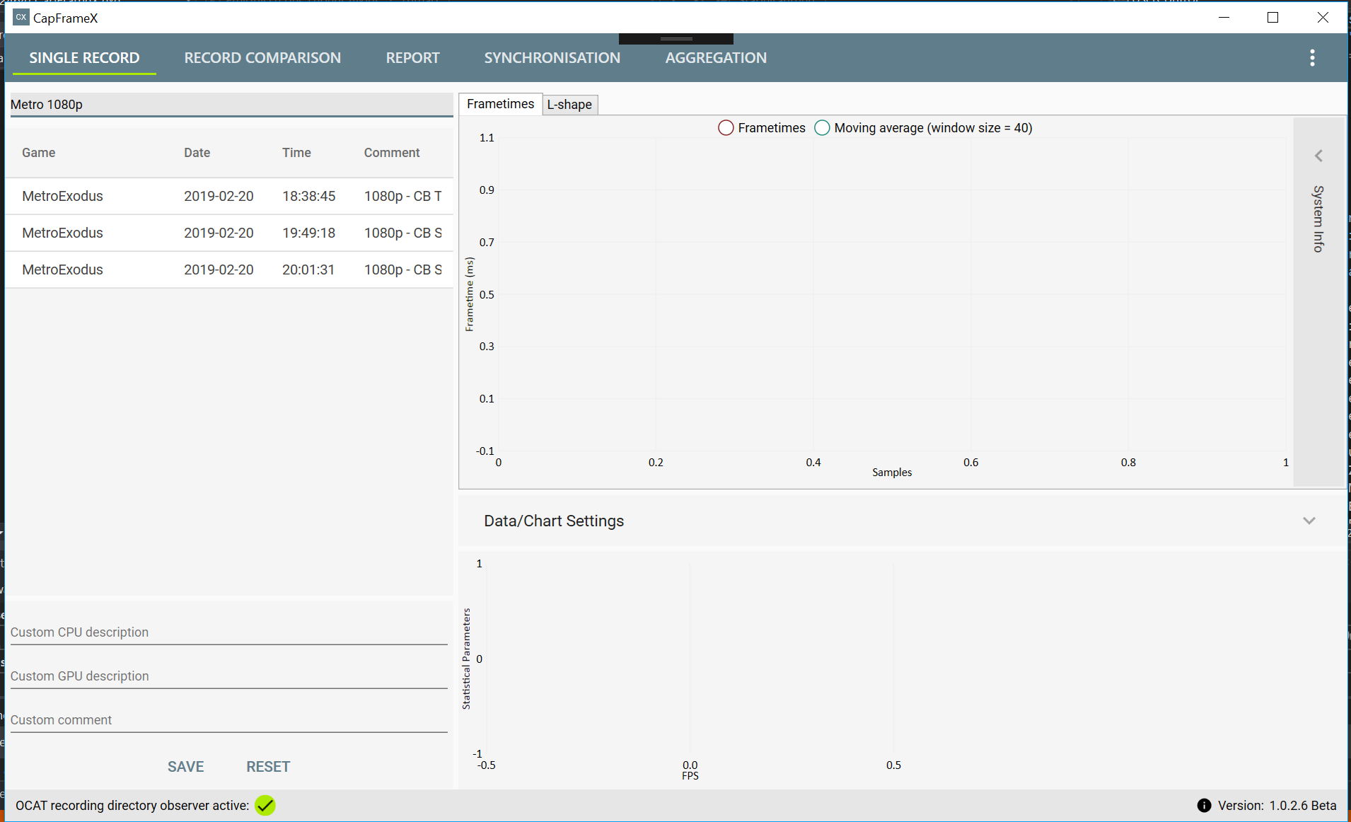The height and width of the screenshot is (822, 1351).
Task: Open the Record Comparison tab
Action: (262, 58)
